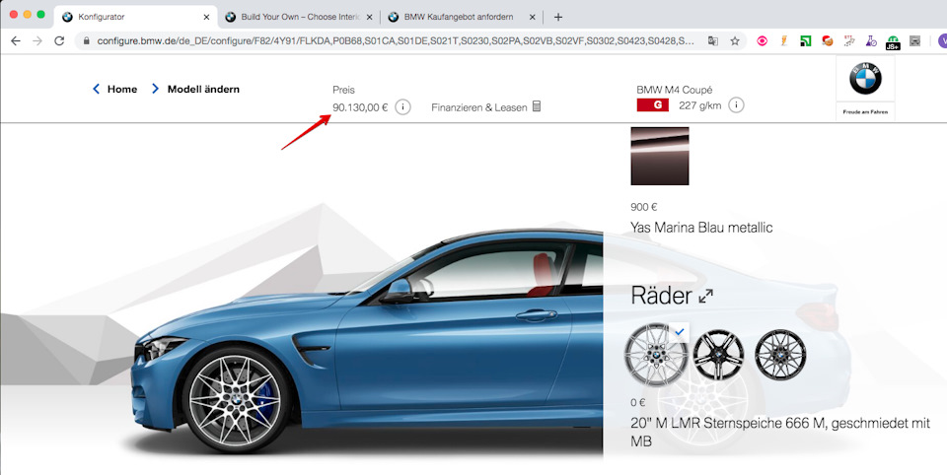
Task: Click the Santa hat face extension icon
Action: click(x=828, y=41)
